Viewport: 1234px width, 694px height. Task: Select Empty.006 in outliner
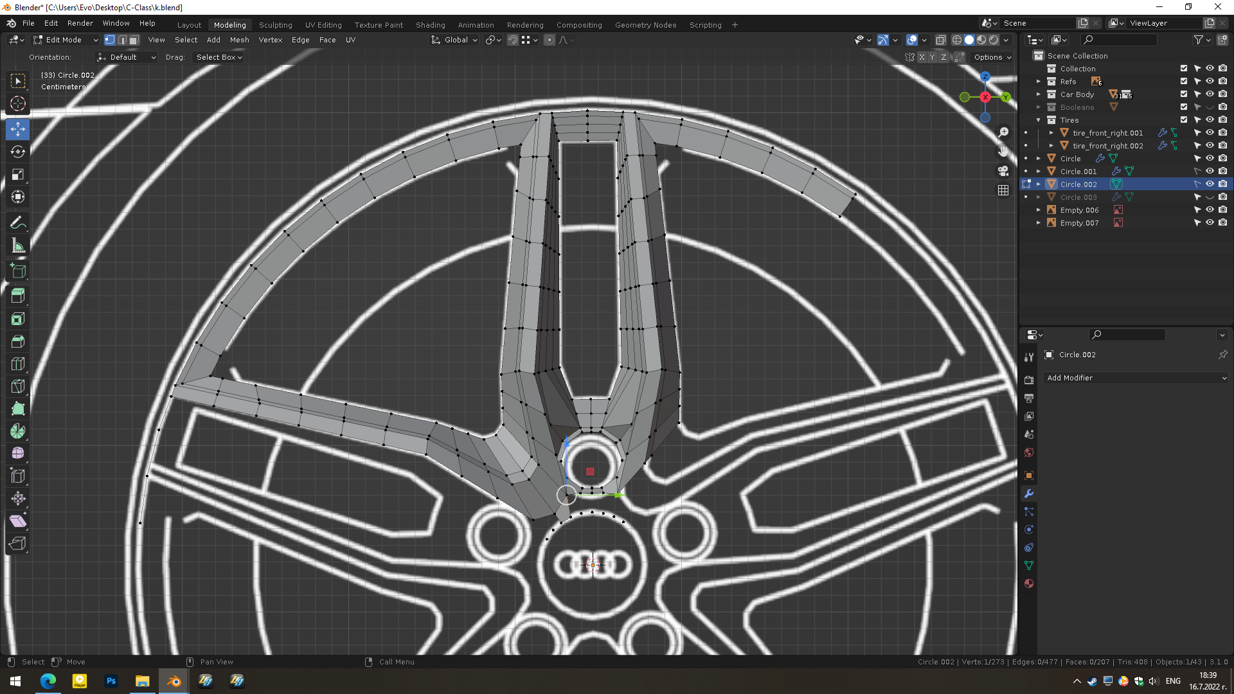(1079, 210)
